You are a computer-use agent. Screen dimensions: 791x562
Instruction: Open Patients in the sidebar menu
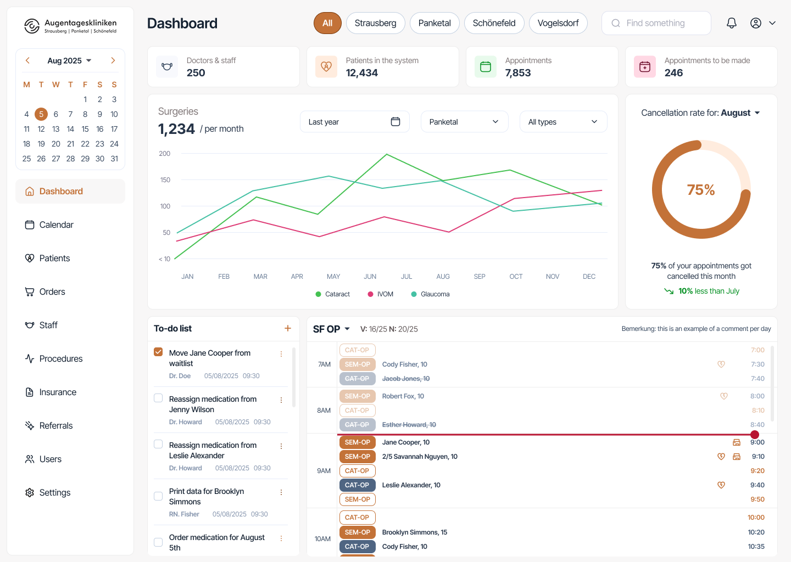click(54, 258)
